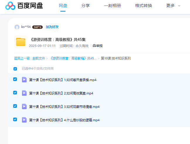Open file name 2.如何高效复盘.mp4

click(61, 93)
